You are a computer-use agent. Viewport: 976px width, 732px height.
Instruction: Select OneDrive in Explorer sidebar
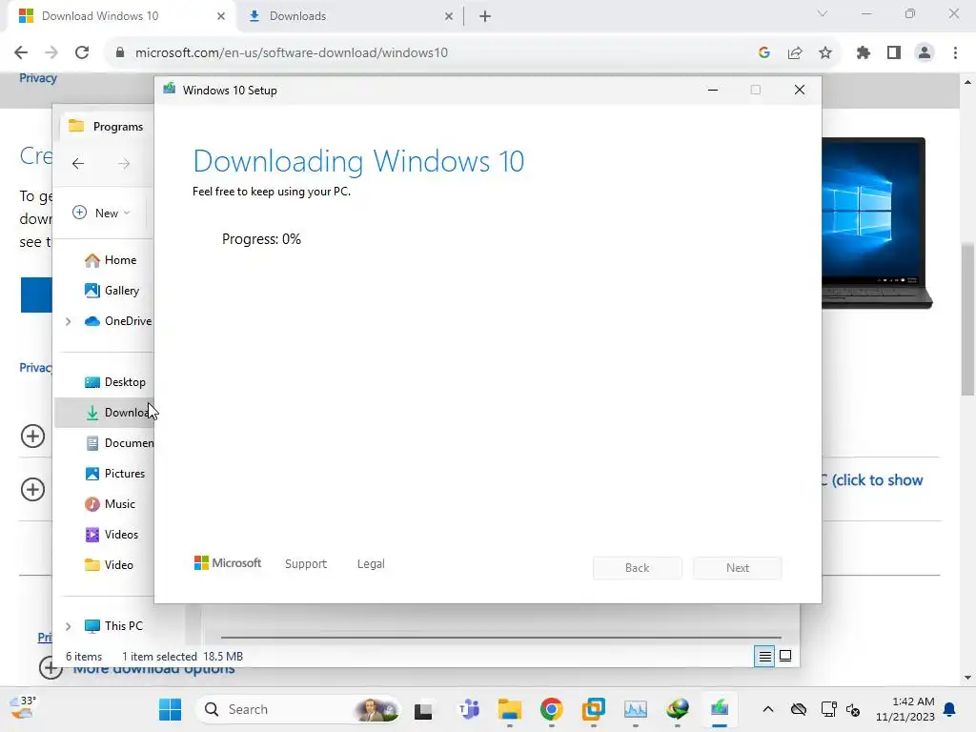coord(118,321)
